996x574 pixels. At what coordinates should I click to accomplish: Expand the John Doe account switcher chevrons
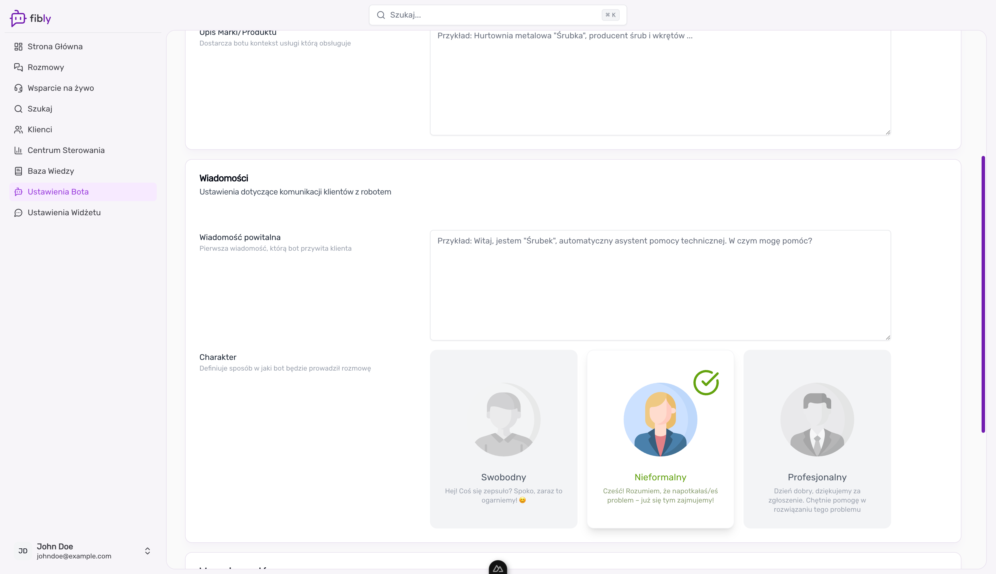tap(148, 551)
